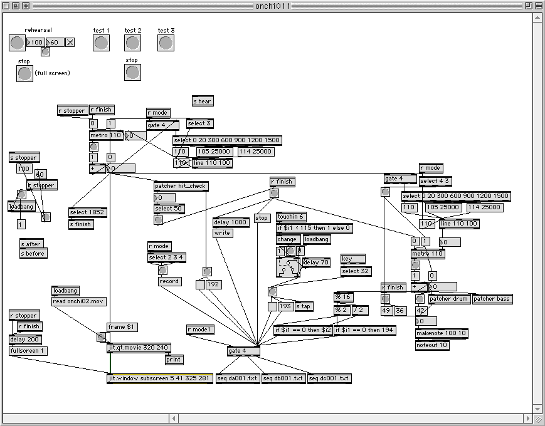Click the message box 49
The height and width of the screenshot is (426, 545).
pos(387,311)
